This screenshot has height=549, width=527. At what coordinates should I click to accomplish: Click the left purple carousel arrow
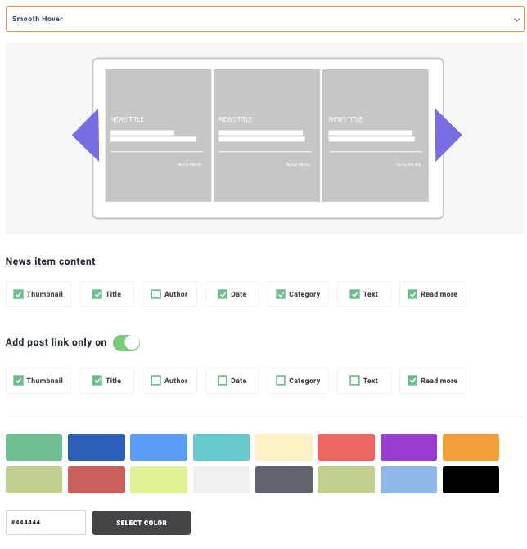coord(86,135)
